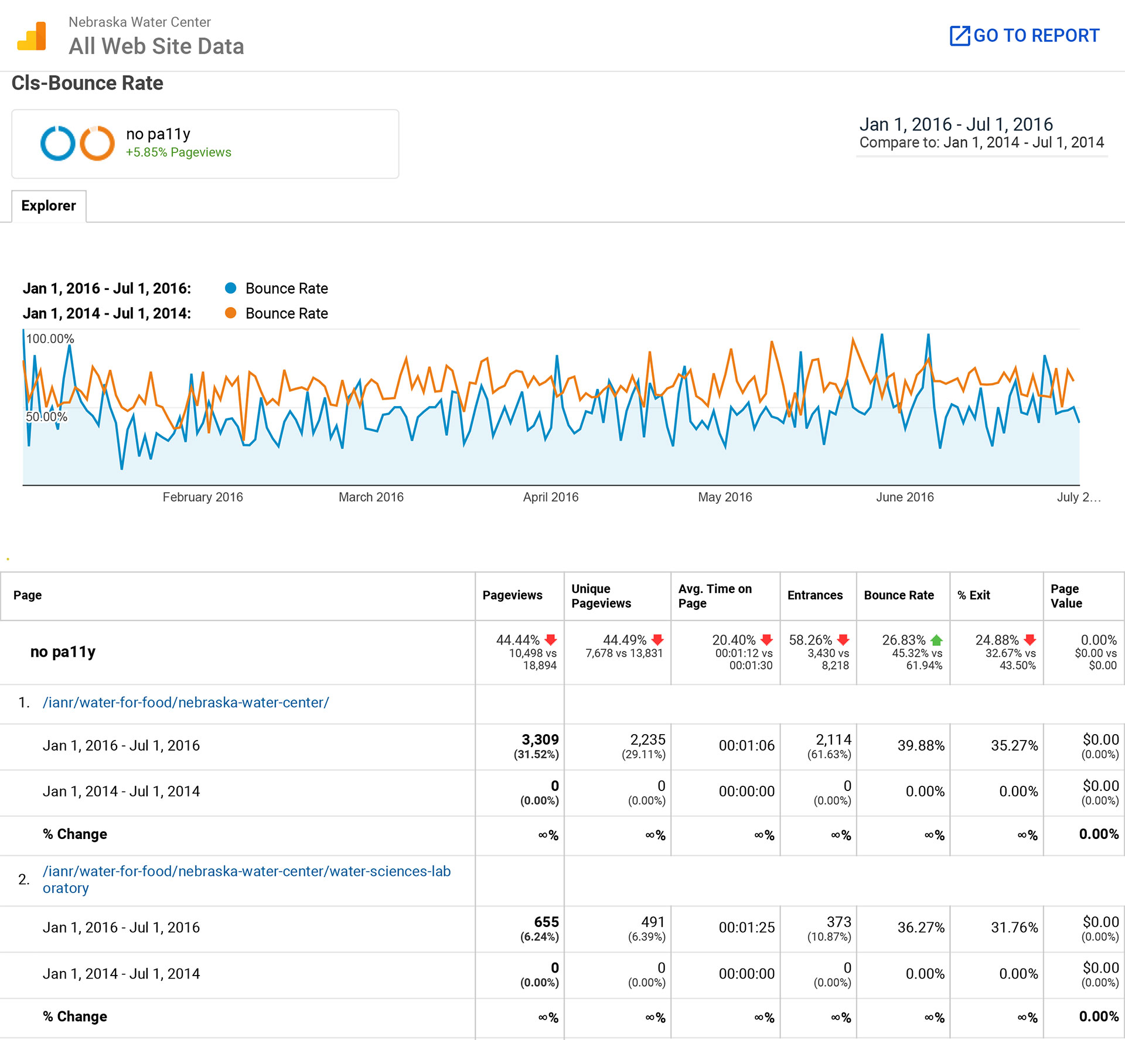Click the blue Bounce Rate legend dot

click(230, 288)
